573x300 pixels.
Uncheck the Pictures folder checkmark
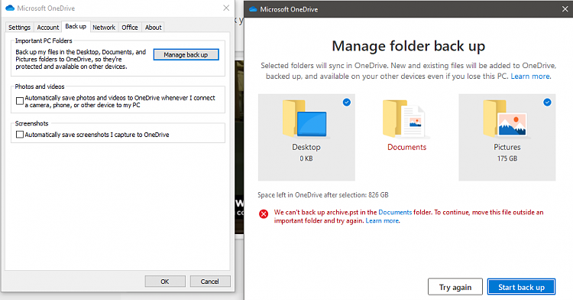coord(547,103)
